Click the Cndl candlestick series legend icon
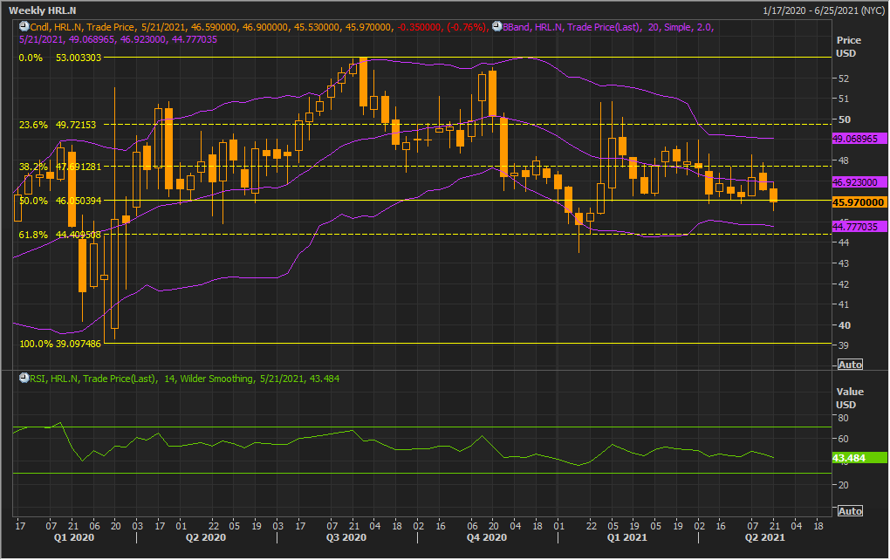890x560 pixels. coord(24,26)
